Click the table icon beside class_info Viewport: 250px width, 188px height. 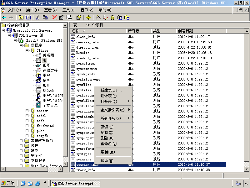[x=73, y=37]
